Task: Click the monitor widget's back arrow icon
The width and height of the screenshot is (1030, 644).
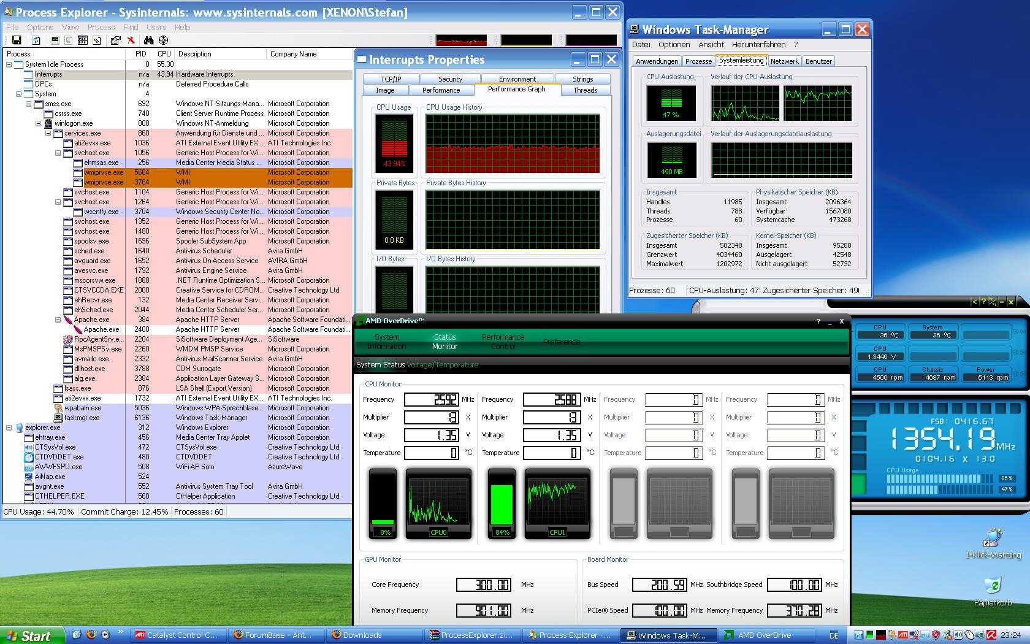Action: [x=975, y=302]
